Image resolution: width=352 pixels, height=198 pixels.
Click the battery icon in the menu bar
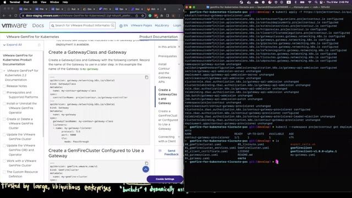302,2
